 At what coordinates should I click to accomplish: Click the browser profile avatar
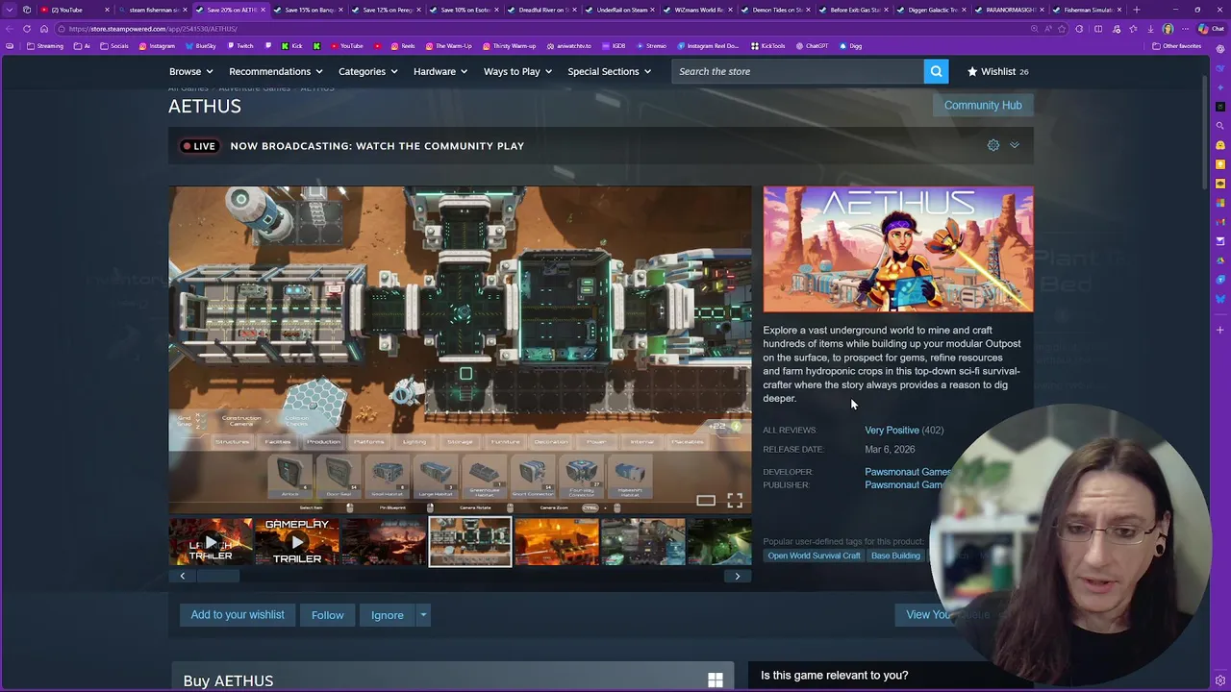[1168, 29]
